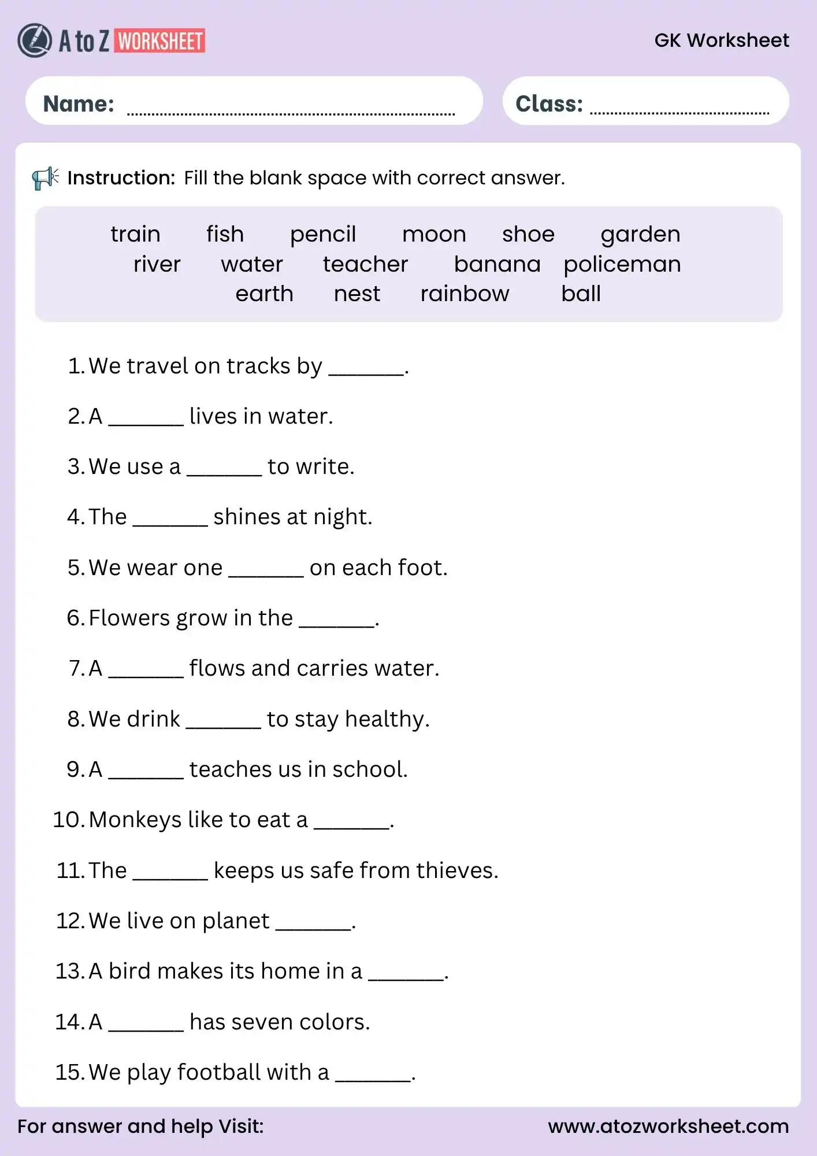The image size is (817, 1156).
Task: Click the blank in 'We drink' sentence
Action: pos(223,723)
